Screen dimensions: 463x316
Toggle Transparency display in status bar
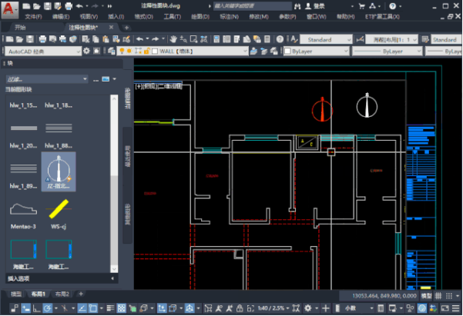point(122,308)
